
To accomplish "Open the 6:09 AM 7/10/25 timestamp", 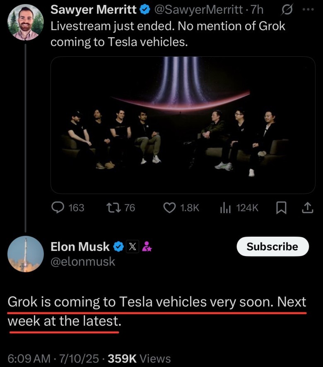I will (x=53, y=358).
